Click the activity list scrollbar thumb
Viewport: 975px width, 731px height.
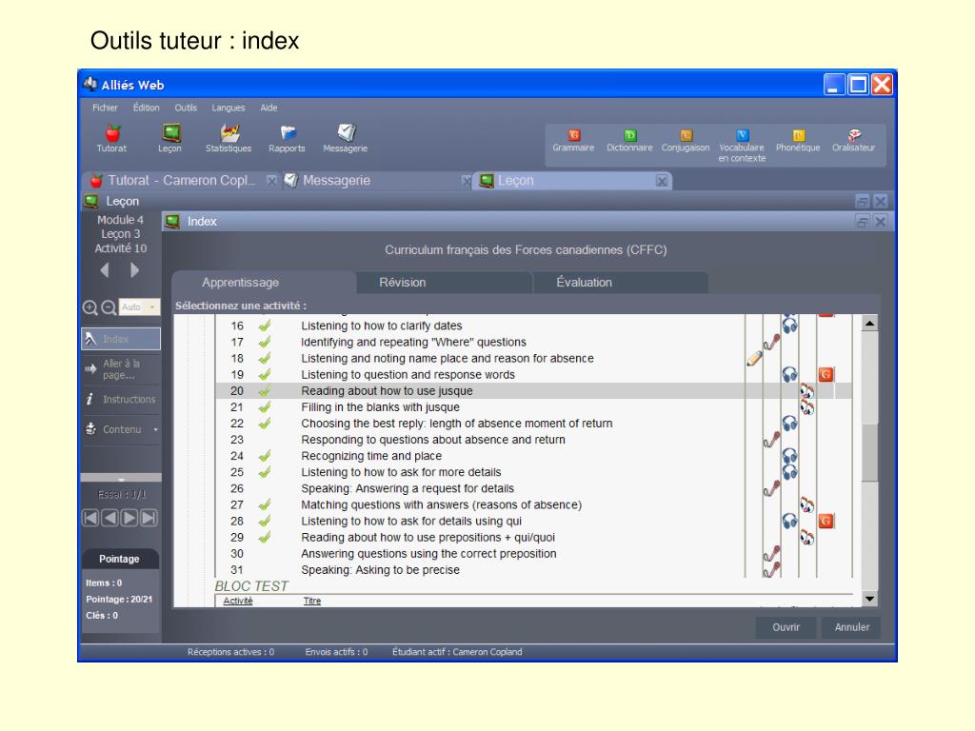[870, 452]
